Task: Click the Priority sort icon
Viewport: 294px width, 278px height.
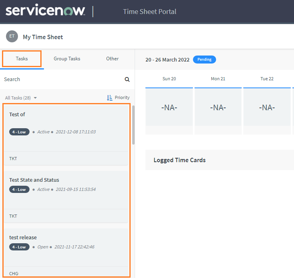Action: [x=110, y=98]
